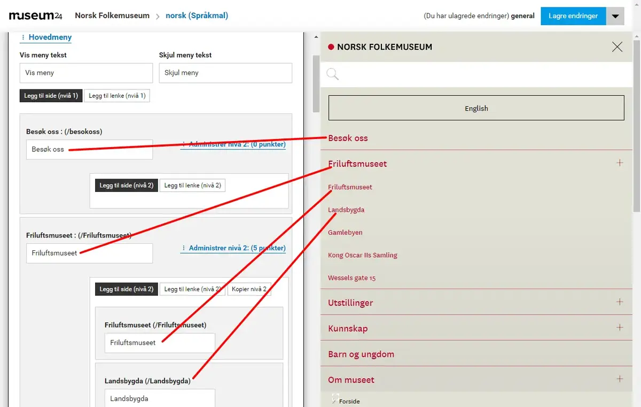Select Wessels gate 15 link
This screenshot has width=641, height=407.
pos(351,278)
